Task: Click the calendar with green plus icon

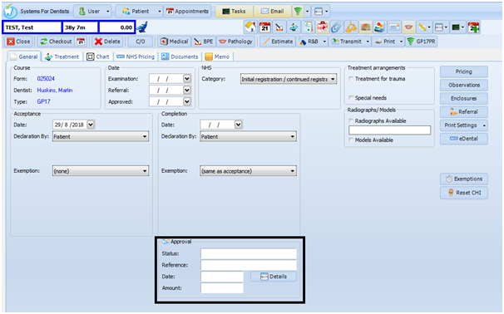Action: coord(474,27)
